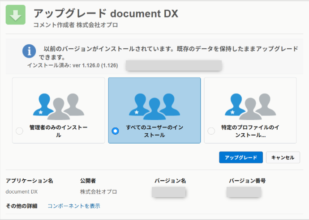Click the 株式会社オプロ value under 公開者
Screen dimensions: 309x220
click(x=99, y=192)
